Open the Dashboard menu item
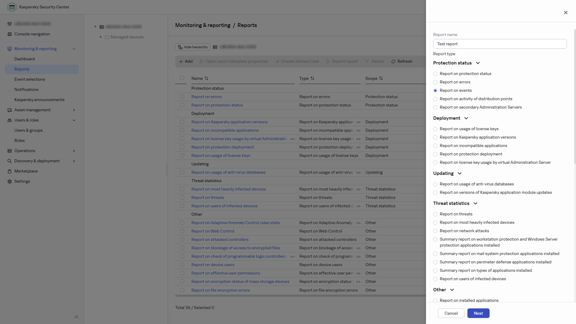 25,59
